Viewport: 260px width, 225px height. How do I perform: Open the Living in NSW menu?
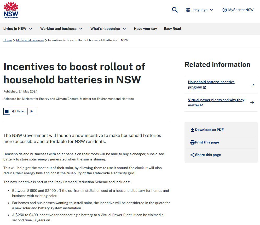coord(15,28)
